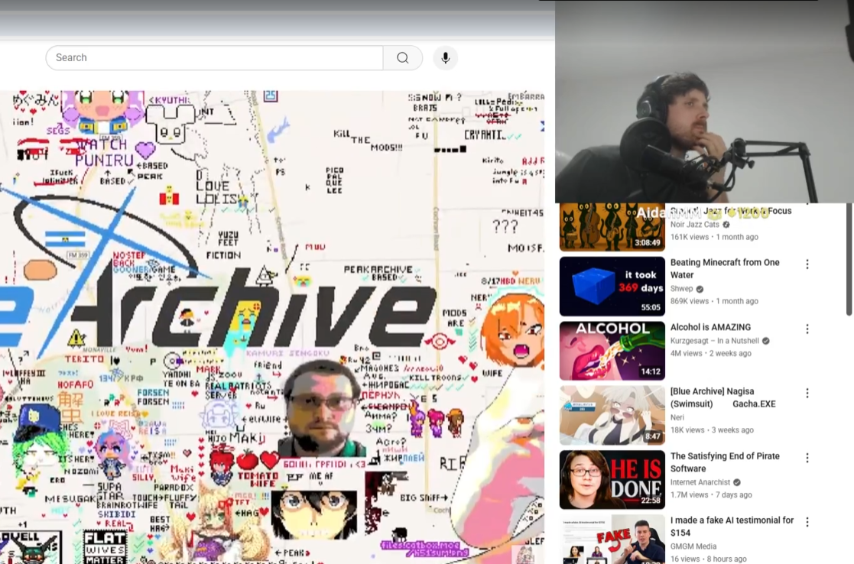Open video title Alcohol is AMAZING
Screen dimensions: 854x564
tap(710, 327)
